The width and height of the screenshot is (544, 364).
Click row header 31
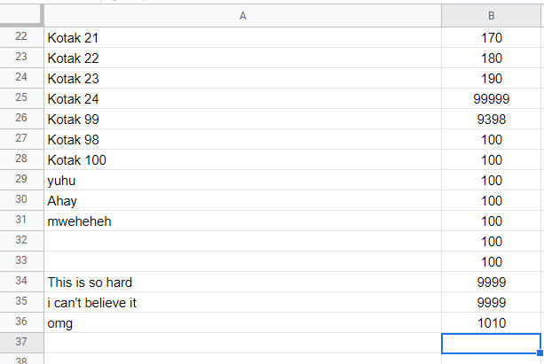21,221
